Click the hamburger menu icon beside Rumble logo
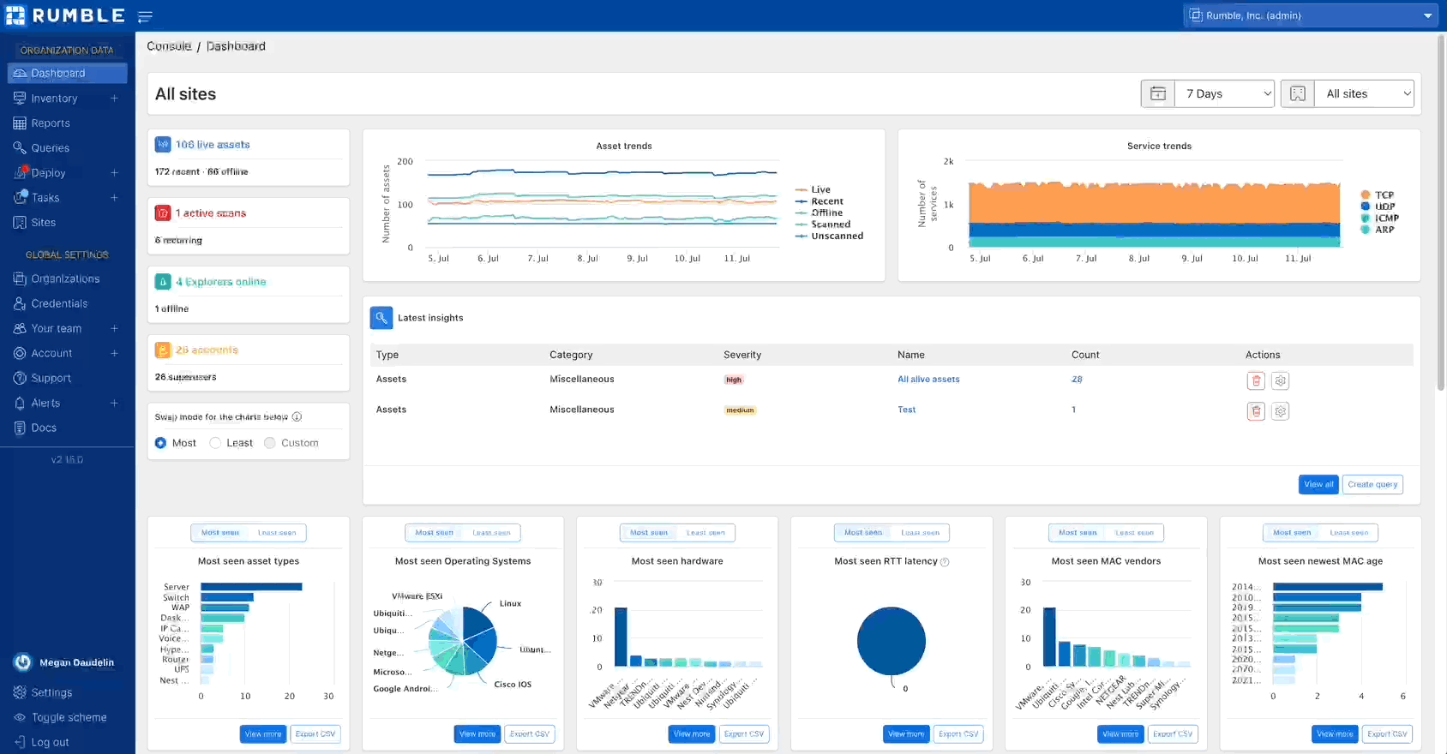 [x=145, y=16]
